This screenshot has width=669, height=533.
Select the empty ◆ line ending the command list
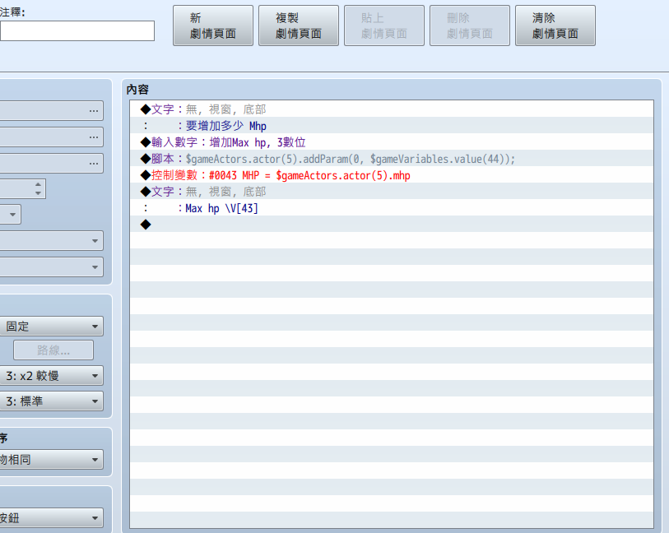[x=392, y=225]
